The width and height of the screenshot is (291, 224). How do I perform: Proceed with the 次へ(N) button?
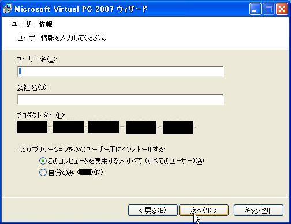coord(204,210)
